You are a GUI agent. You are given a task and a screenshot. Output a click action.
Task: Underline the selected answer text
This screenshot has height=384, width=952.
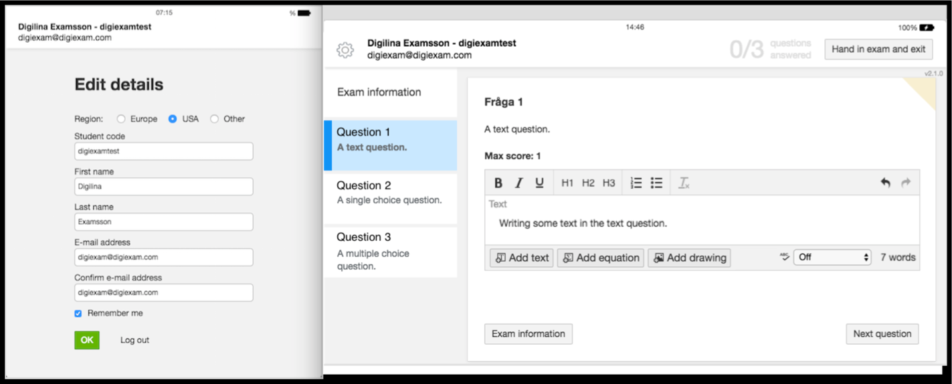tap(539, 183)
